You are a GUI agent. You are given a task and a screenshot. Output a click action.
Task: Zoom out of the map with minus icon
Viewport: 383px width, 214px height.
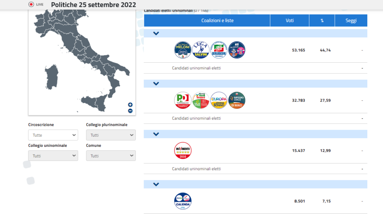(130, 111)
